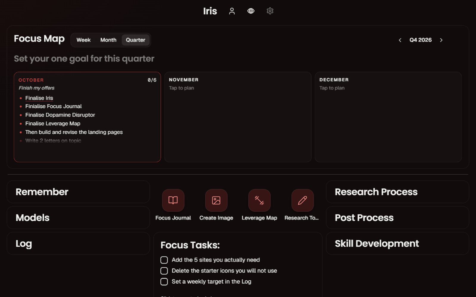
Task: Expand the Remember panel
Action: point(78,192)
